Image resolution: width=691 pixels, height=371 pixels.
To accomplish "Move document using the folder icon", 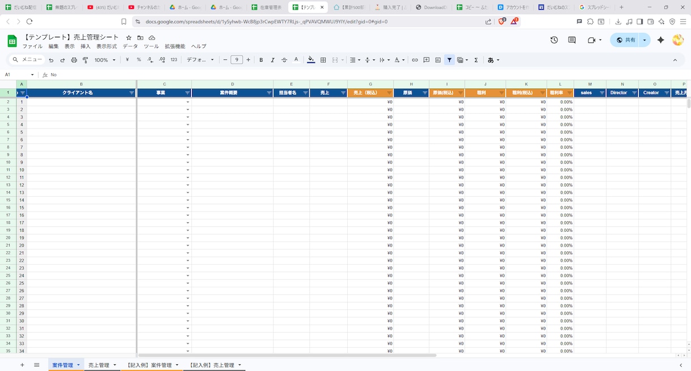I will click(140, 38).
